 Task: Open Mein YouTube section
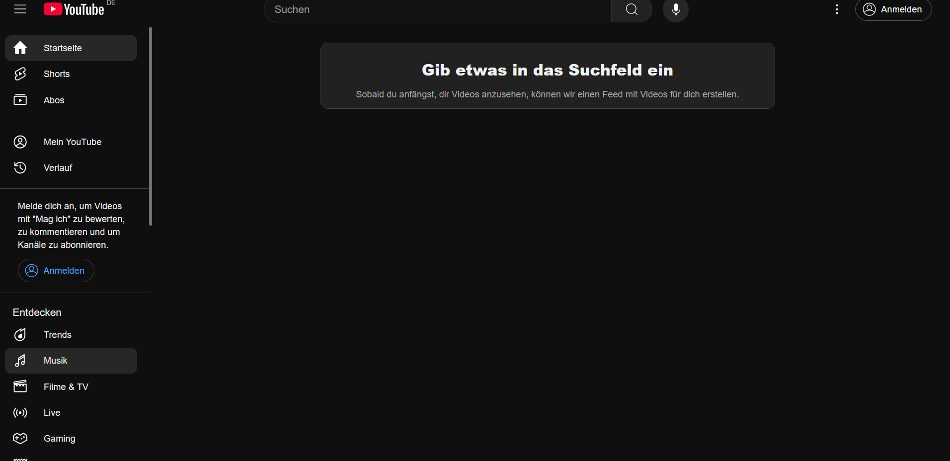click(x=72, y=142)
